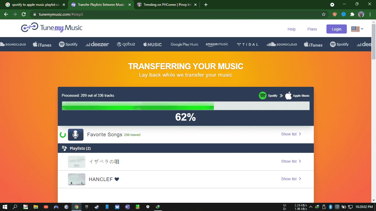This screenshot has height=211, width=376.
Task: Open the Extensions puzzle menu
Action: coord(352,14)
